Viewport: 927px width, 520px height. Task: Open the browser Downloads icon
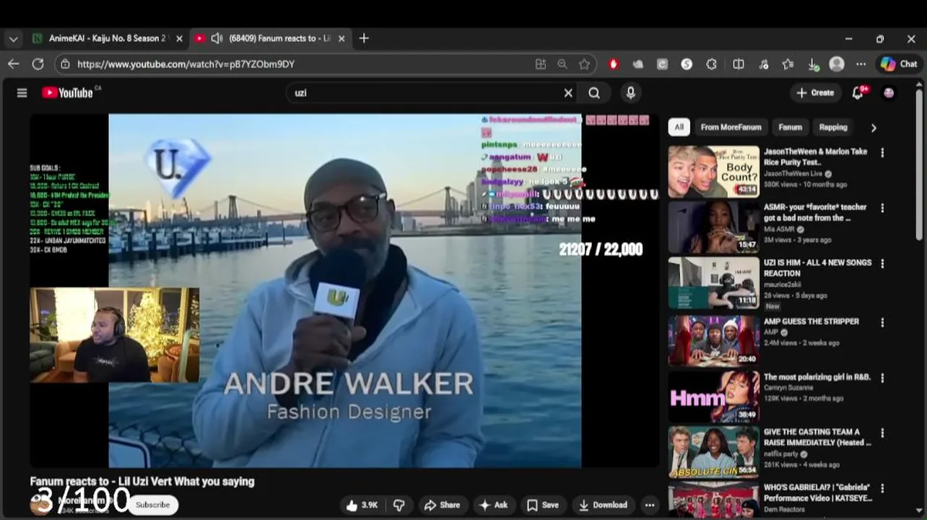click(813, 64)
